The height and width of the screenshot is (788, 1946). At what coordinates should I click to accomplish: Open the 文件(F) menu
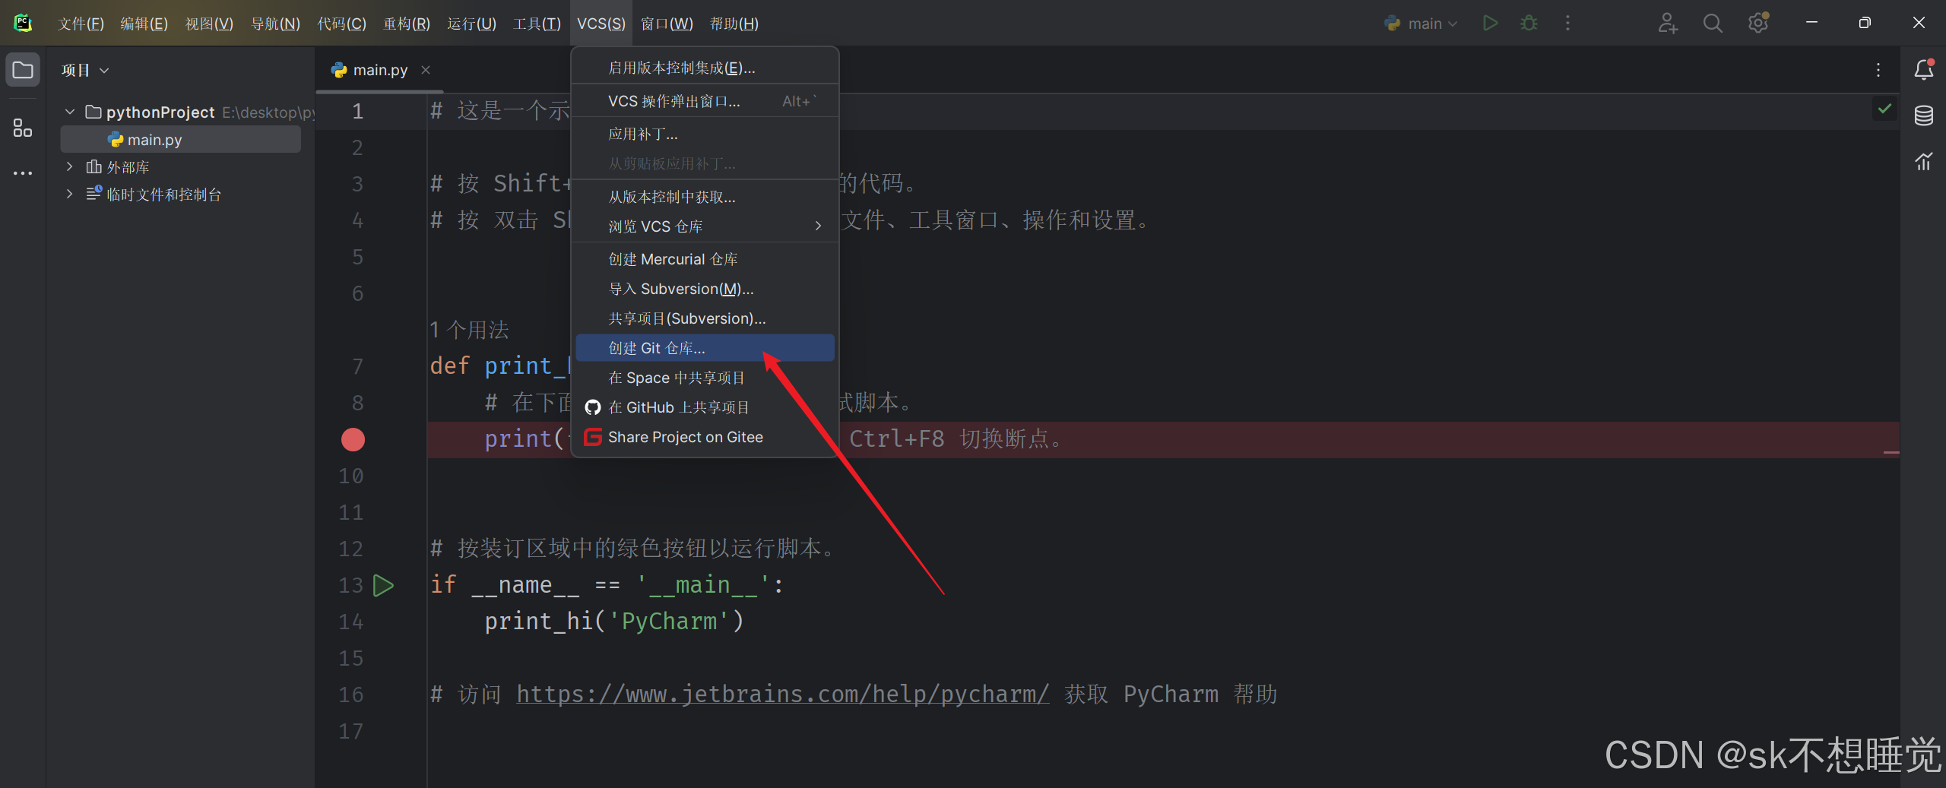point(81,24)
